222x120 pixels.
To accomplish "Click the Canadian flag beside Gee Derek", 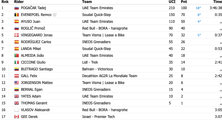I will [17, 117].
